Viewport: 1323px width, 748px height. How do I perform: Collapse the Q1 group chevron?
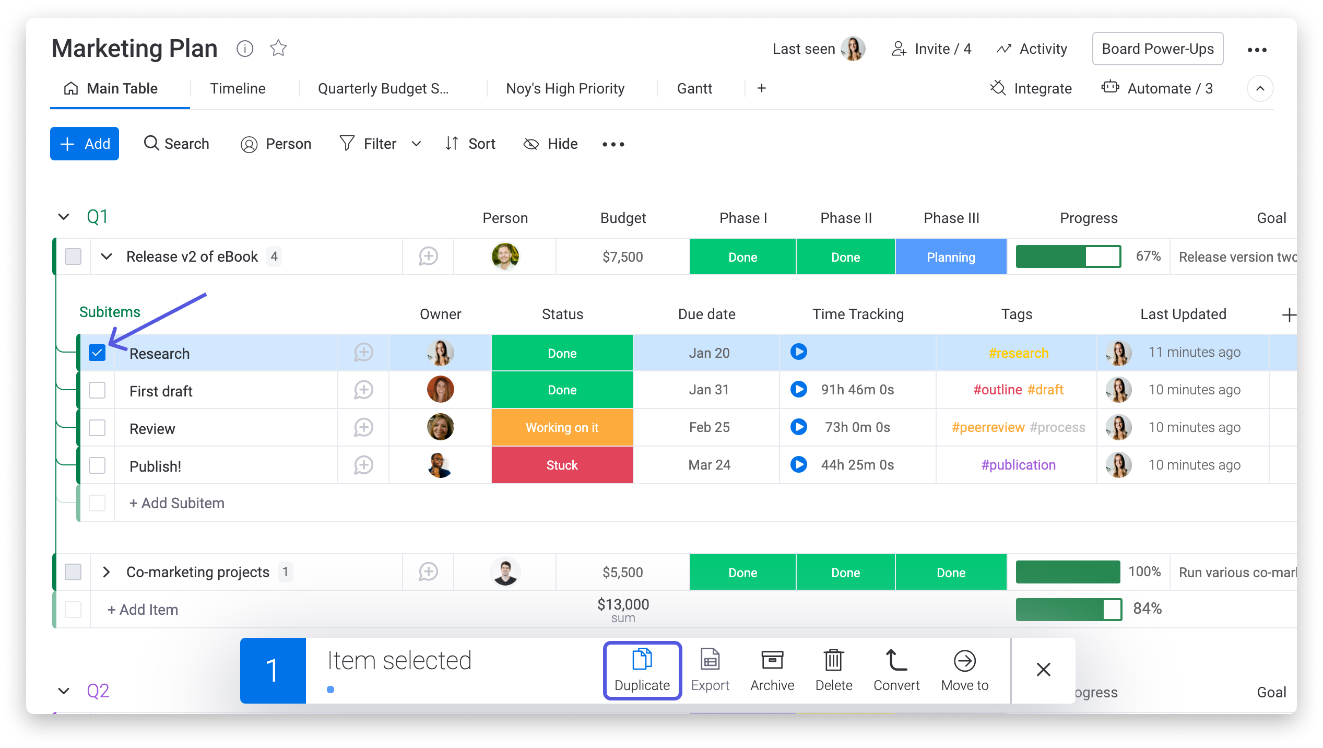(x=64, y=217)
